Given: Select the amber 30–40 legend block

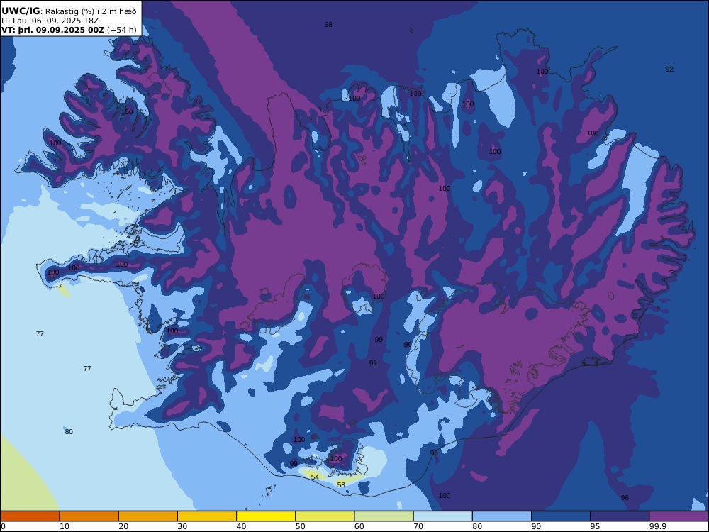Looking at the screenshot, I should point(207,516).
